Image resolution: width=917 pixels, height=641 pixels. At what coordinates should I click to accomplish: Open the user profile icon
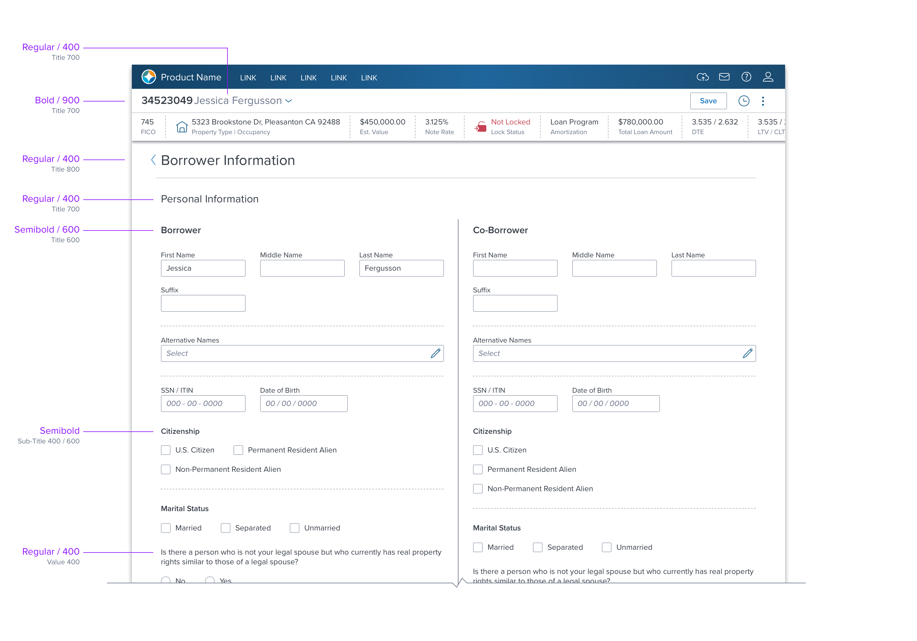point(768,77)
